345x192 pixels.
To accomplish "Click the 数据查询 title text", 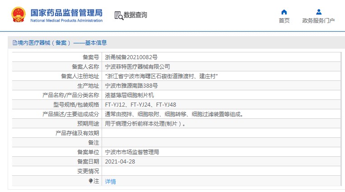I will tap(135, 15).
